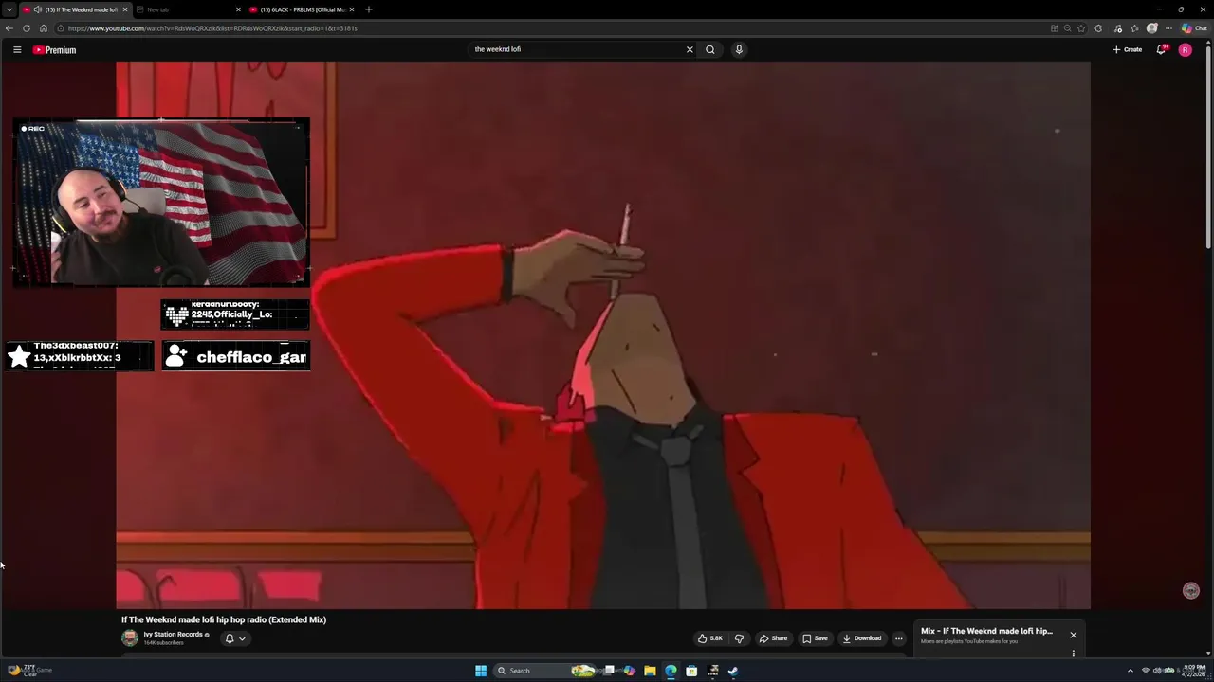
Task: Dislike the video
Action: click(739, 638)
